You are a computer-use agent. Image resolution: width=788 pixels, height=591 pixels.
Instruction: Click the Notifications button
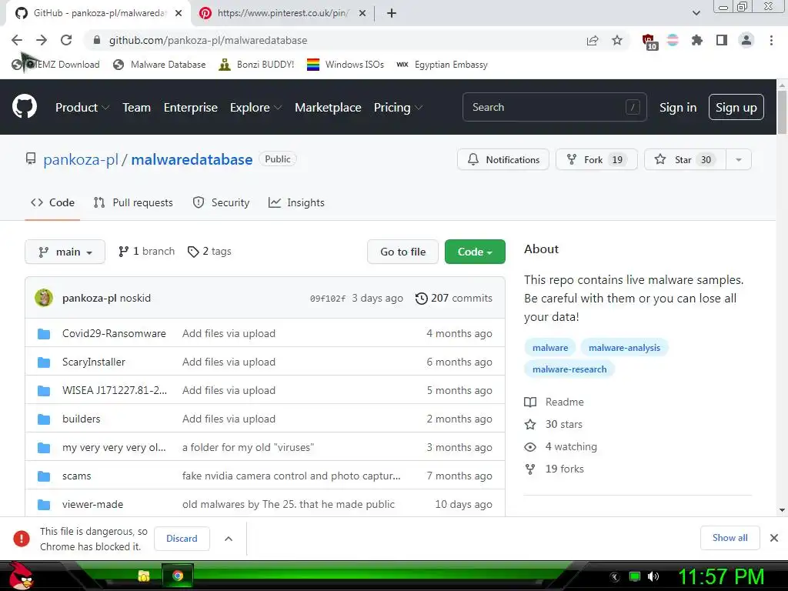click(x=503, y=160)
